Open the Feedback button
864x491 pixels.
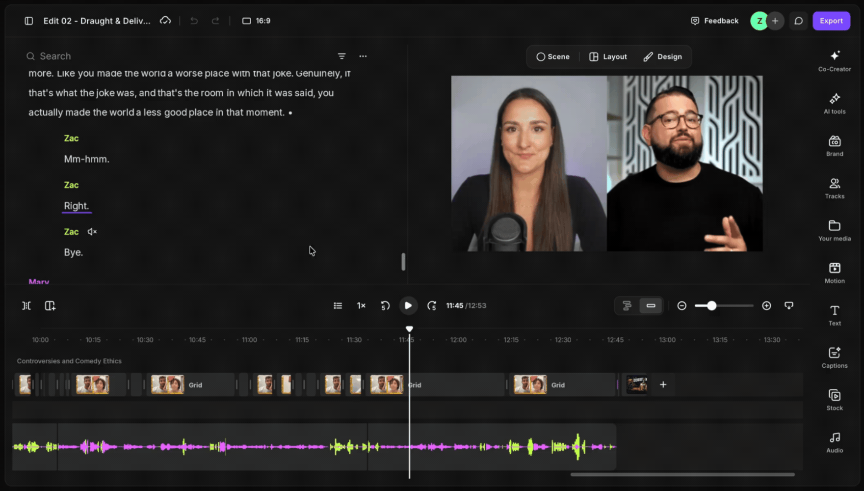click(x=714, y=21)
